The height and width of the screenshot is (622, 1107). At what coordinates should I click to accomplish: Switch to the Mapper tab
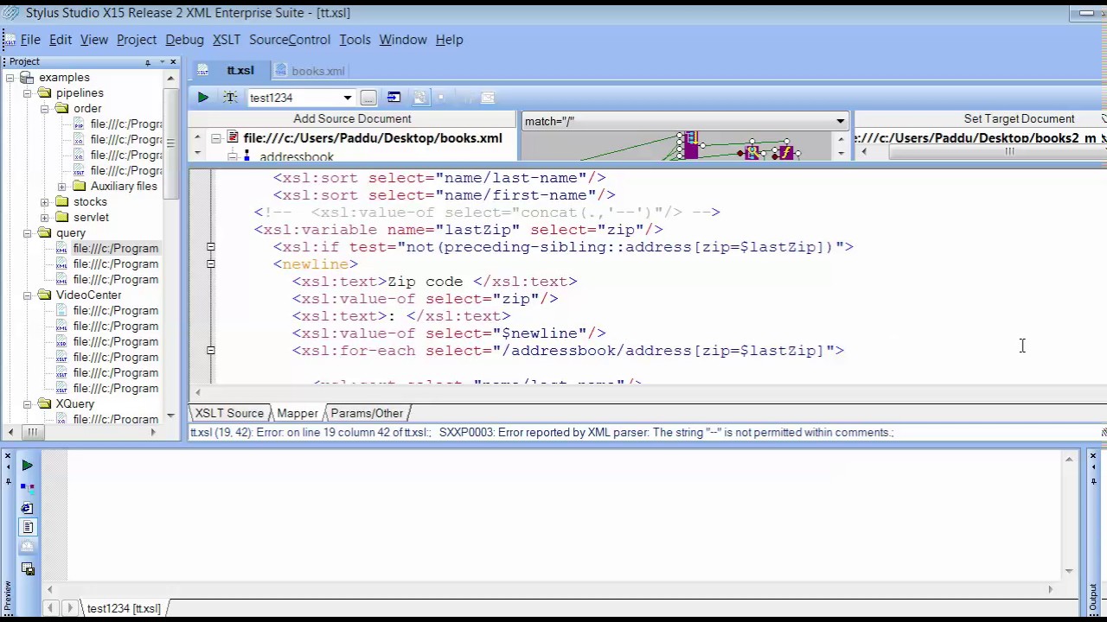297,413
